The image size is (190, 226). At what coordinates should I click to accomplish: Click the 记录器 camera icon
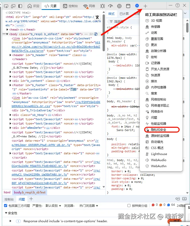pyautogui.click(x=147, y=63)
